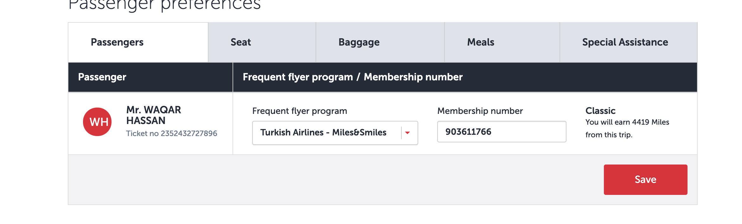Click the Save button
This screenshot has height=224, width=742.
pos(645,179)
